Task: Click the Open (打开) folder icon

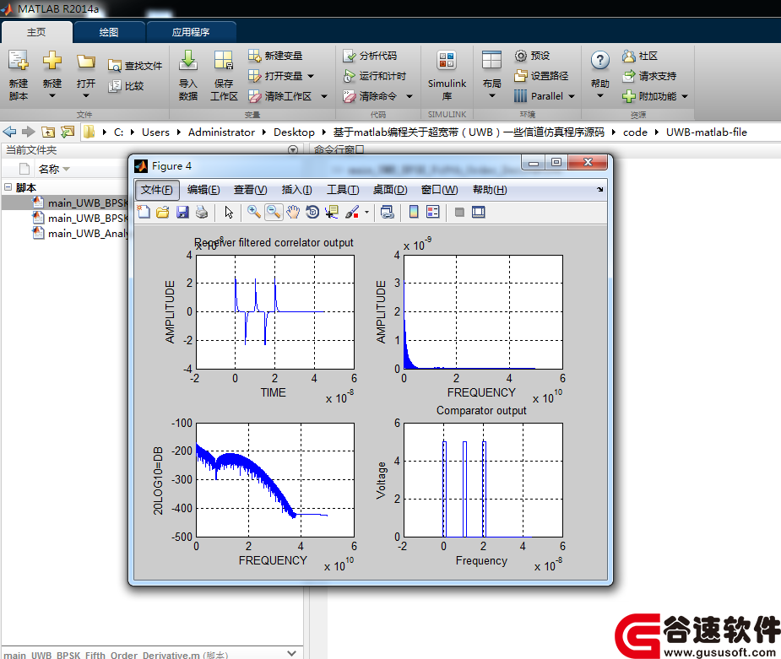Action: [x=85, y=62]
